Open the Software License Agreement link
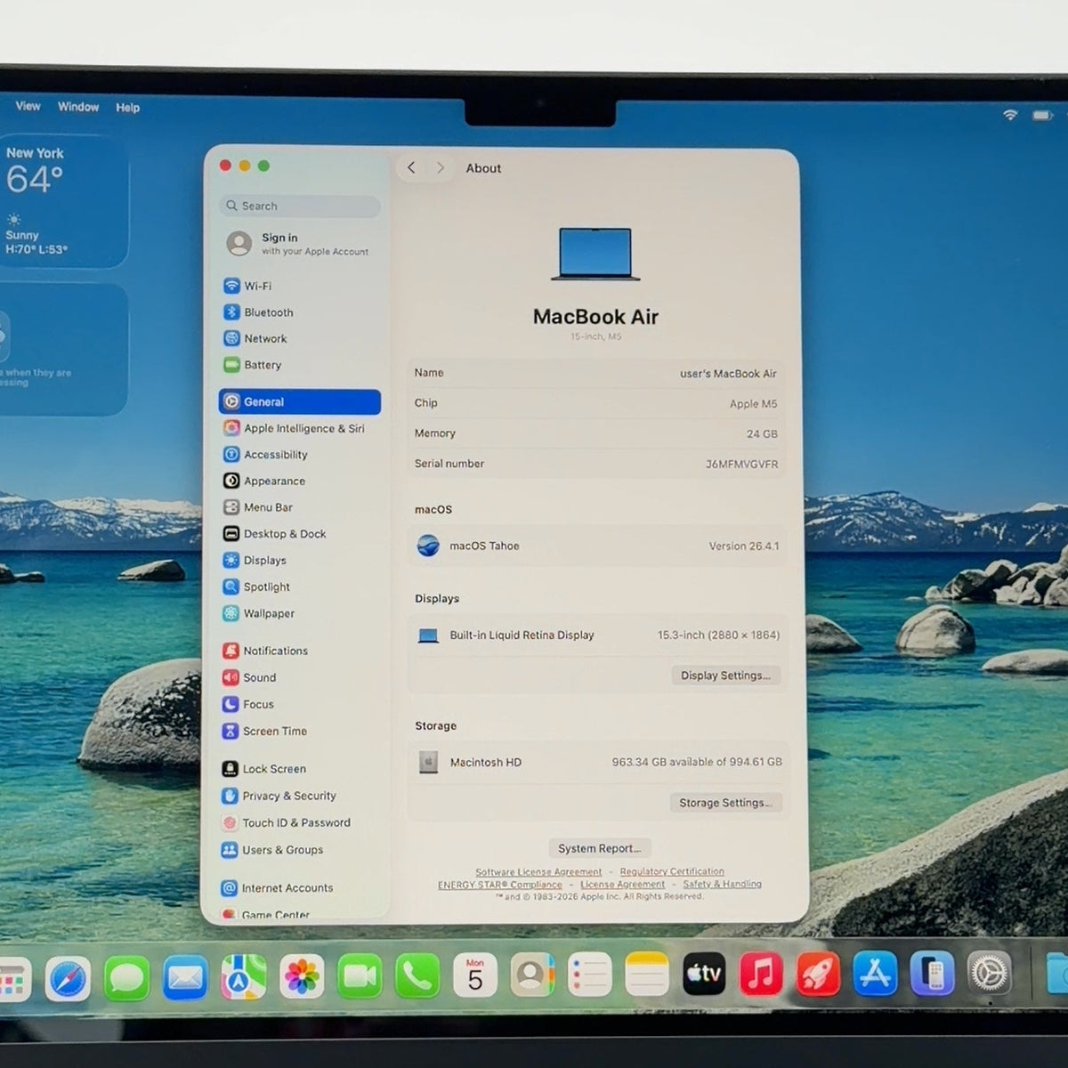The width and height of the screenshot is (1068, 1068). coord(538,872)
